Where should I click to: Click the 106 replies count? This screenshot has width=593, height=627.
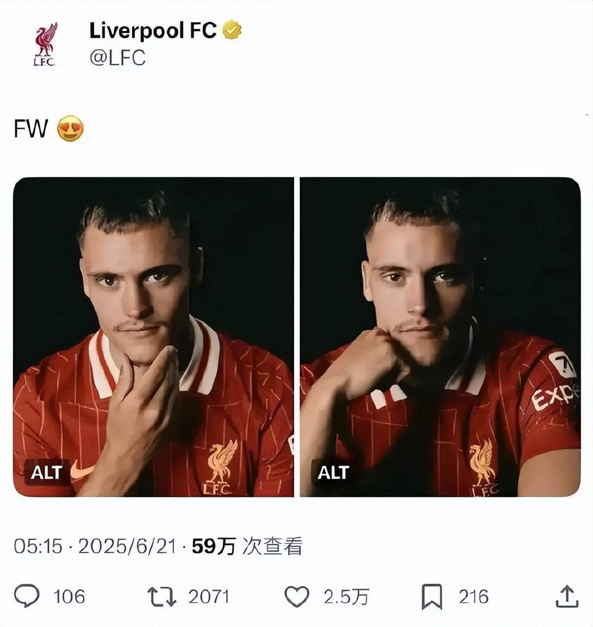pos(69,596)
